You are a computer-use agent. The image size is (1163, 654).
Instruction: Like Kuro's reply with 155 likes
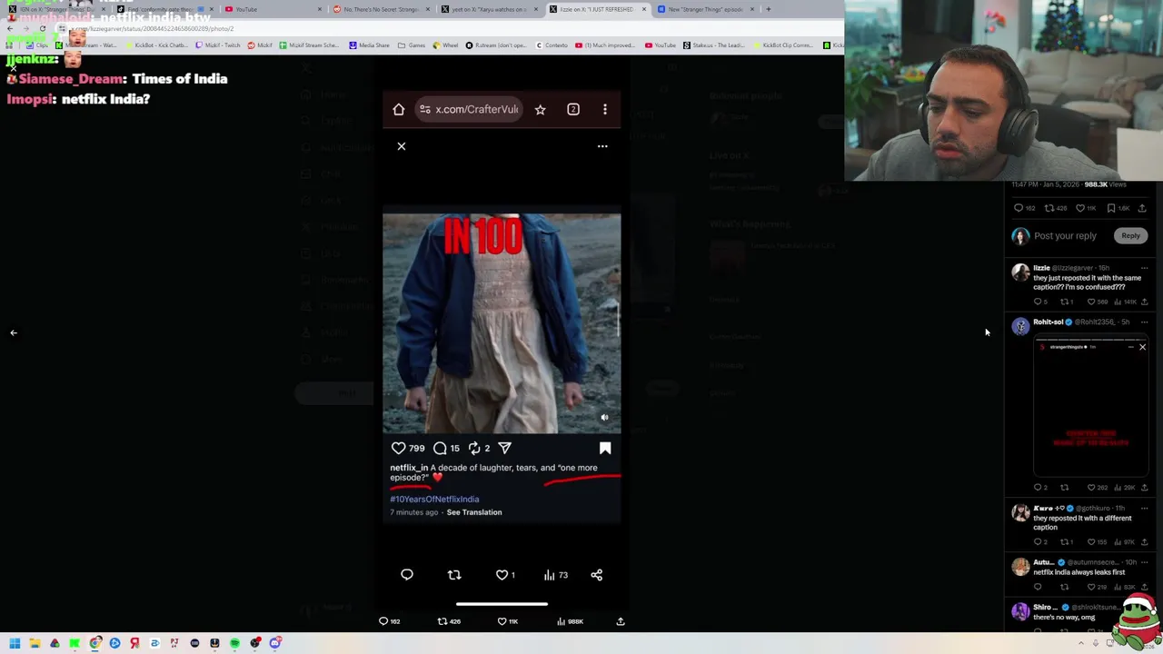[x=1098, y=541]
